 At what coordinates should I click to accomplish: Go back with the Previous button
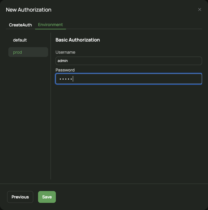pos(20,197)
